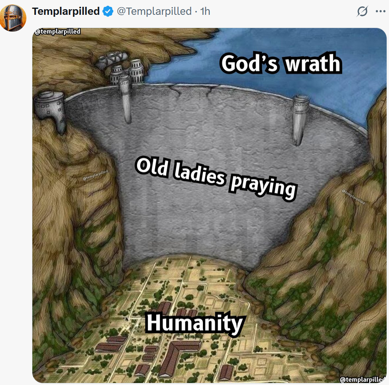Click the Grok slashed-circle icon
This screenshot has height=385, width=389.
tap(362, 12)
